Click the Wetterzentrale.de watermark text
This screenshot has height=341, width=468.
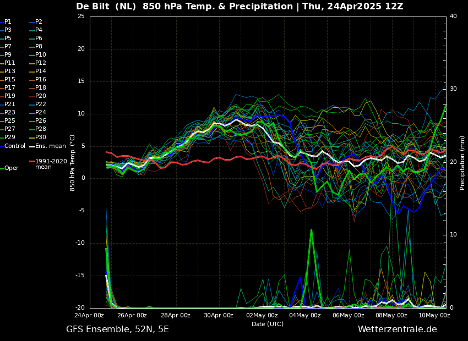(397, 329)
